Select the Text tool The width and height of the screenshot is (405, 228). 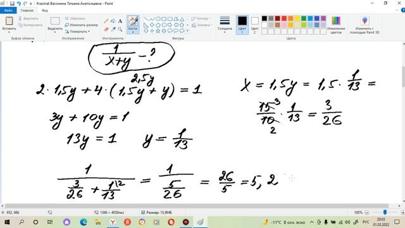tap(120, 21)
